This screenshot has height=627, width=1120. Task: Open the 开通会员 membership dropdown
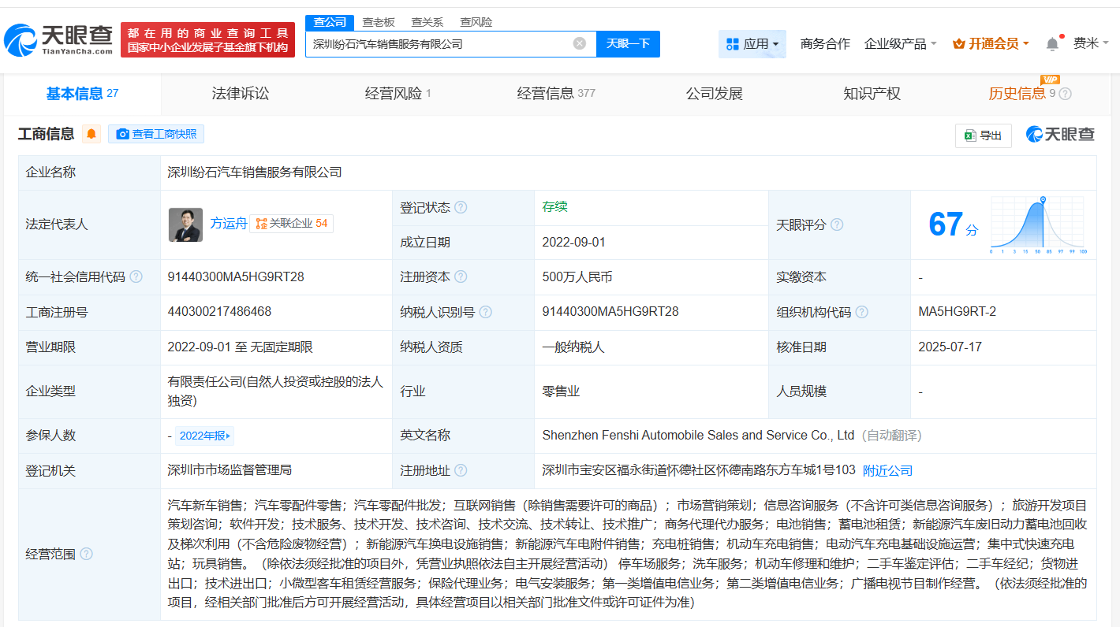pyautogui.click(x=991, y=44)
